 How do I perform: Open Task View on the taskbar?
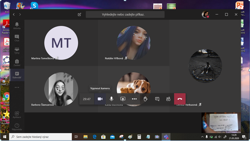tap(76, 137)
